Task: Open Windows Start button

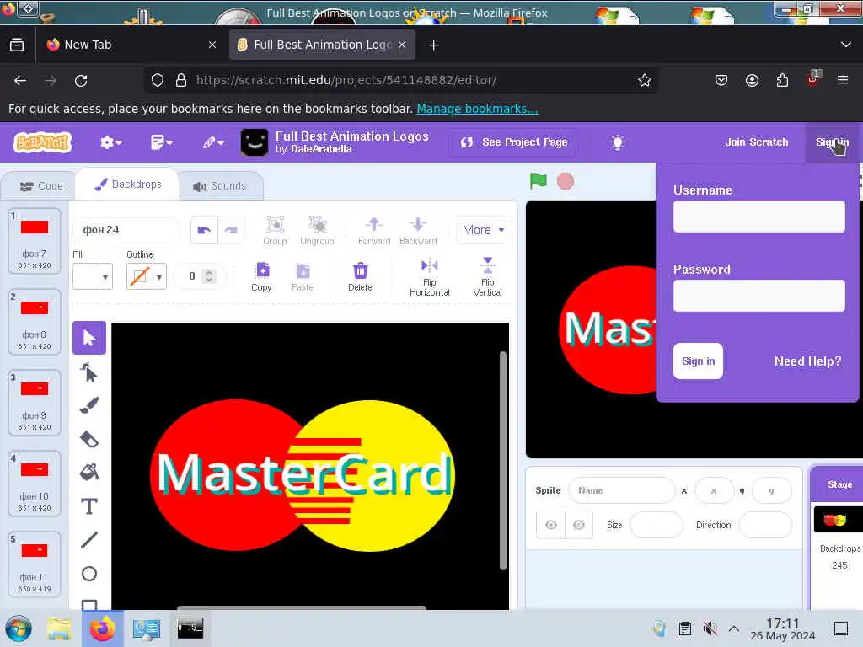Action: click(19, 628)
